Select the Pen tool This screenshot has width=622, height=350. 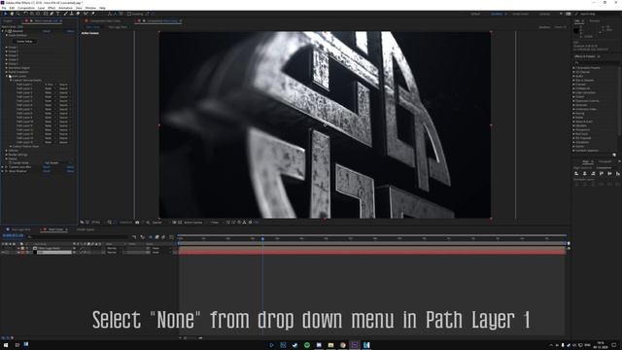click(x=52, y=14)
